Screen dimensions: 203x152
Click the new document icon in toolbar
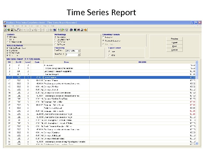[5, 30]
